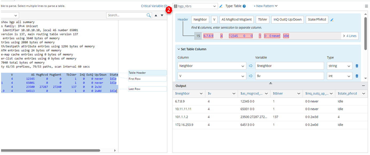Expand the 4 Lines sample view
The width and height of the screenshot is (370, 155).
pyautogui.click(x=350, y=36)
